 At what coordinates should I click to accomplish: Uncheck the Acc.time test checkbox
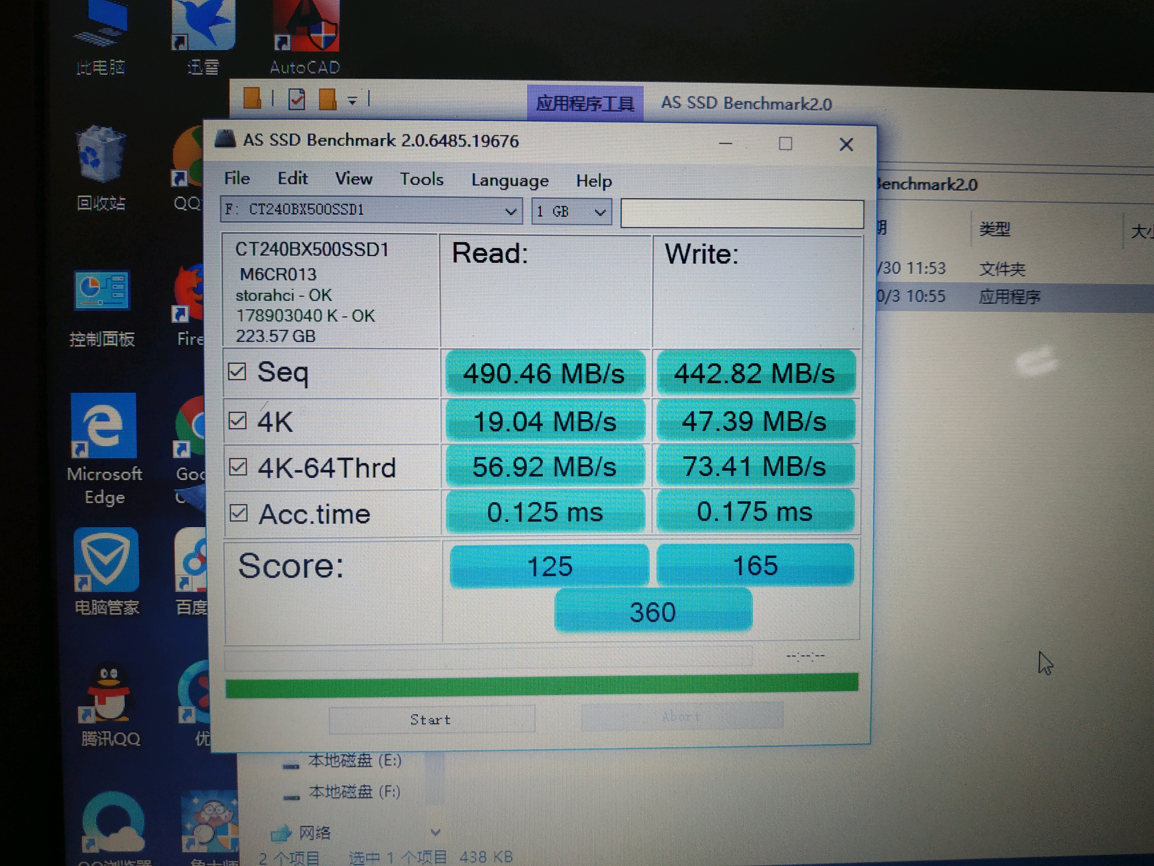[238, 513]
